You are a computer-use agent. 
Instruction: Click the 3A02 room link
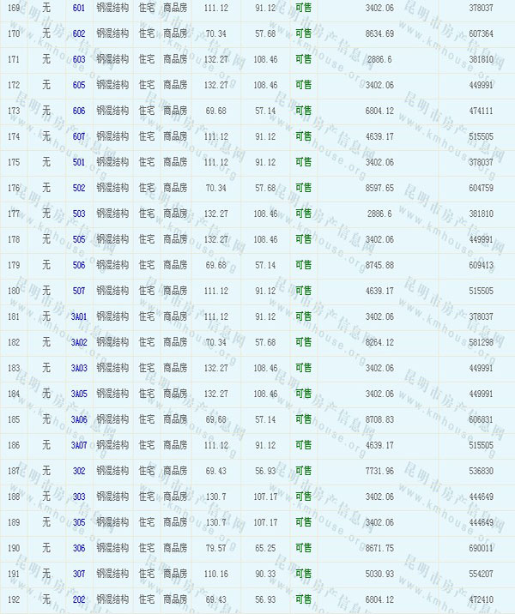tap(79, 342)
